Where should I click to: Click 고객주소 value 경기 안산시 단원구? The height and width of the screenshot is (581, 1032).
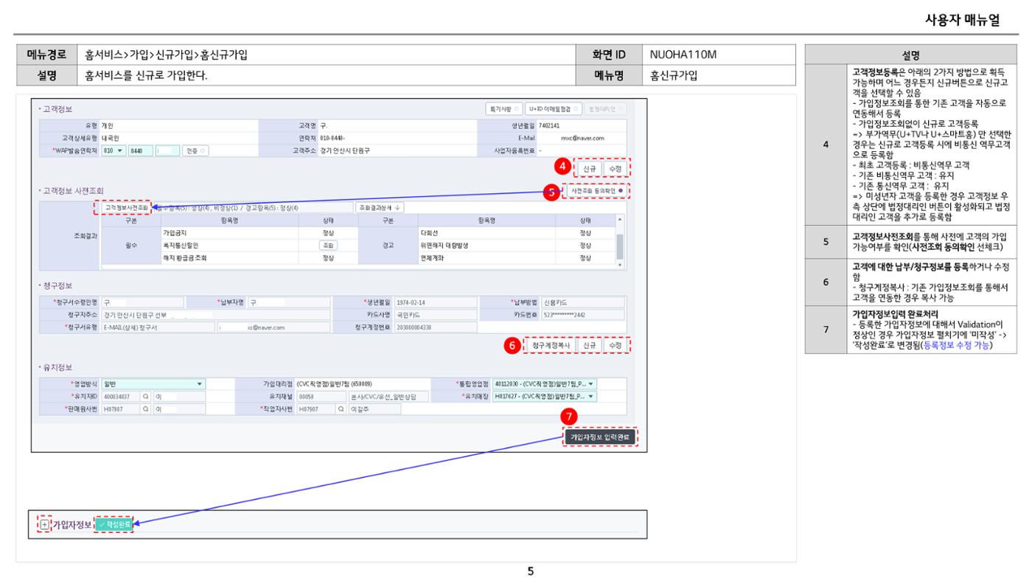coord(346,150)
